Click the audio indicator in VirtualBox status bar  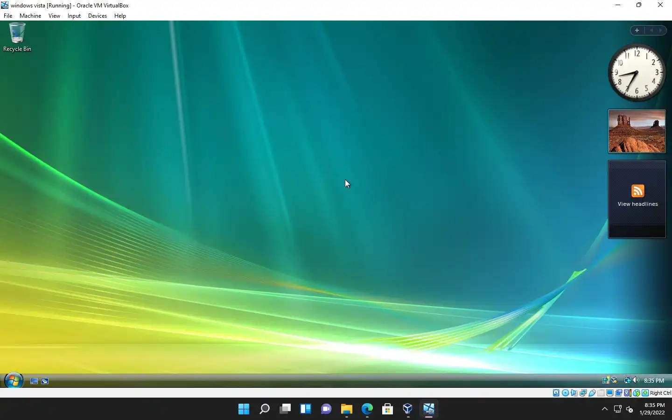[574, 393]
